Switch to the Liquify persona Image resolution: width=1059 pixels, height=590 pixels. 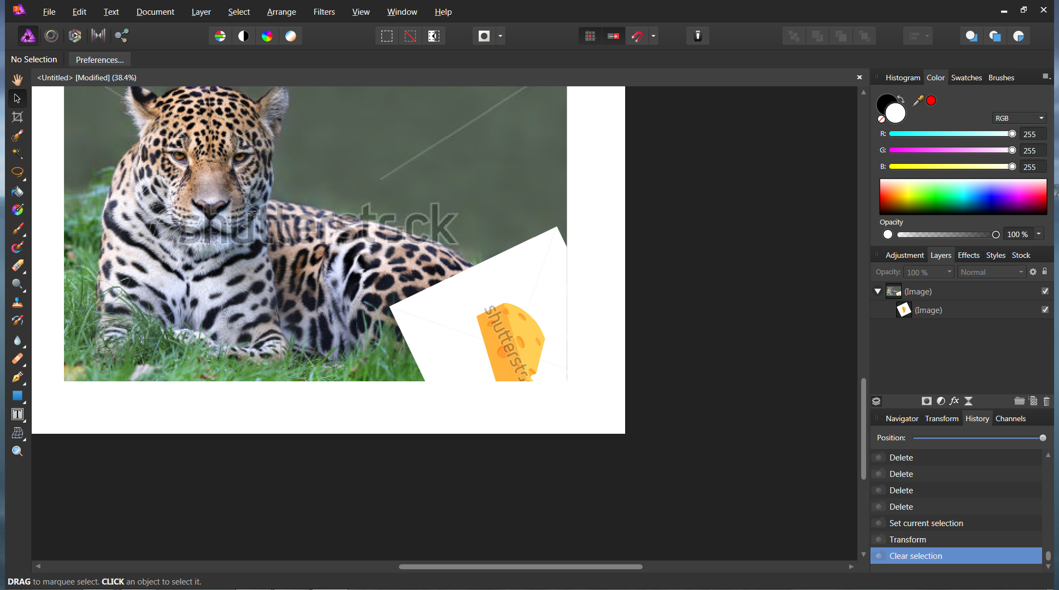[x=51, y=36]
